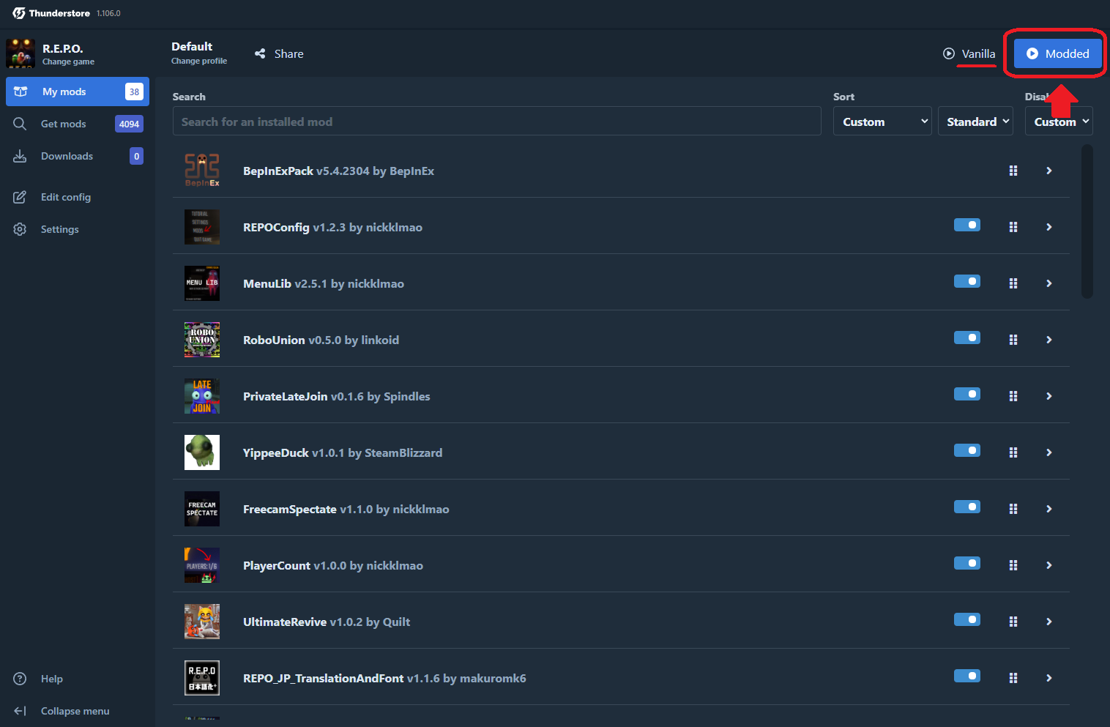The height and width of the screenshot is (727, 1110).
Task: Disable the REPOConfig mod toggle
Action: coord(966,225)
